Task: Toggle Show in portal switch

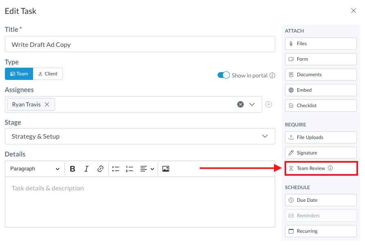Action: pos(223,75)
